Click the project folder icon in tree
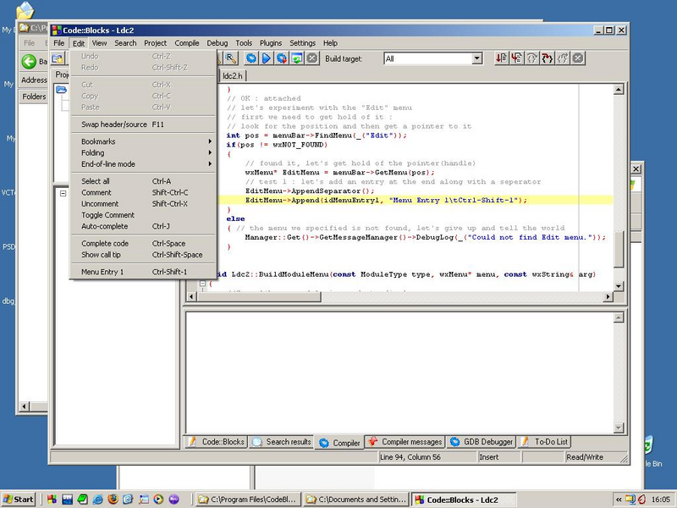This screenshot has height=508, width=677. (x=61, y=90)
